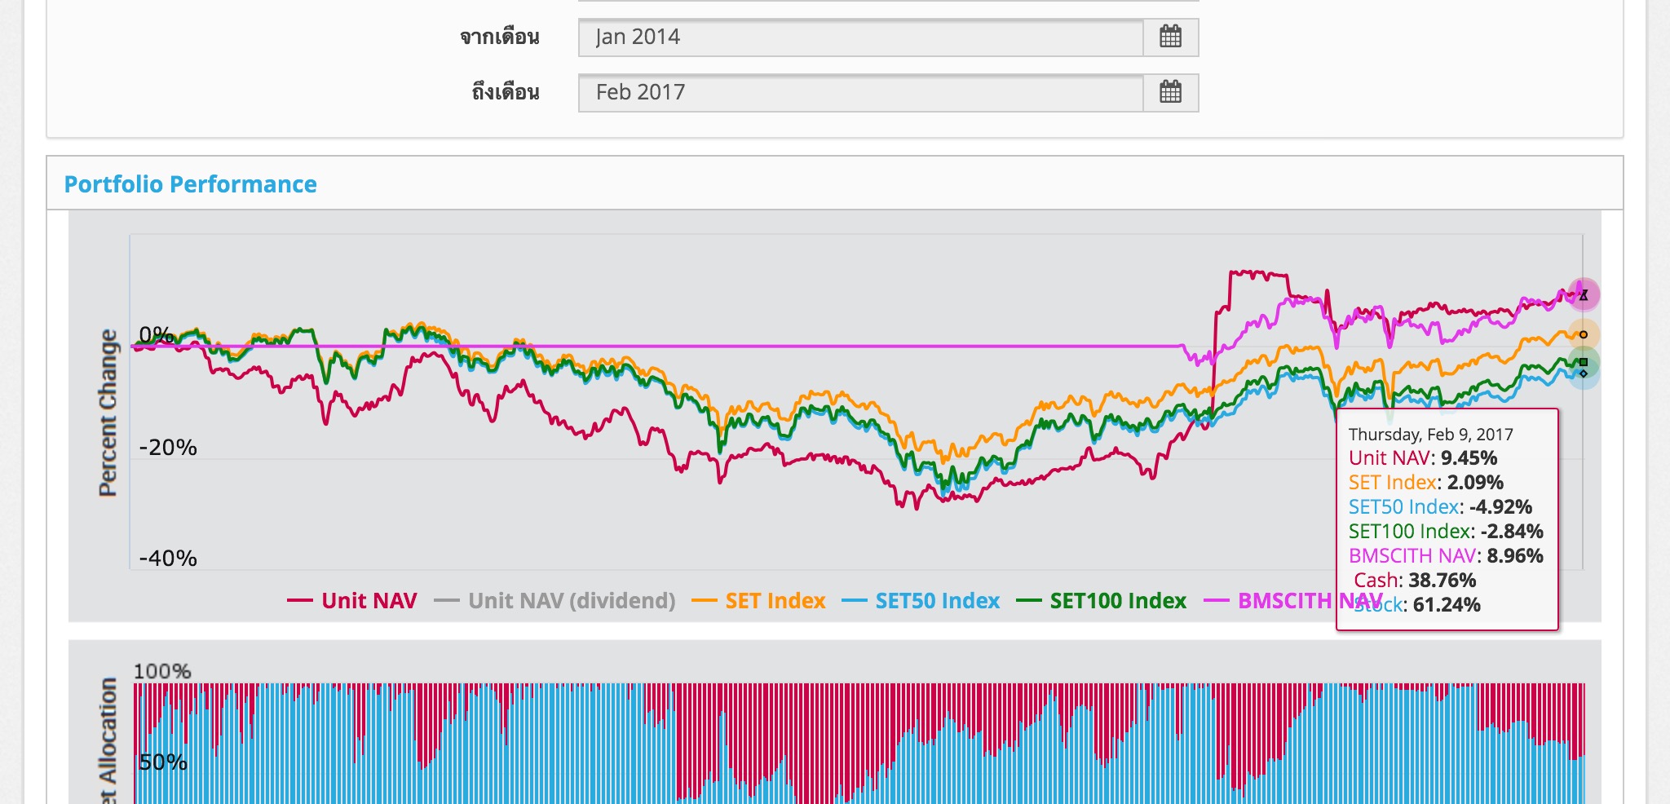Screen dimensions: 1670x804
Task: Open calendar picker for start month
Action: pos(1170,37)
